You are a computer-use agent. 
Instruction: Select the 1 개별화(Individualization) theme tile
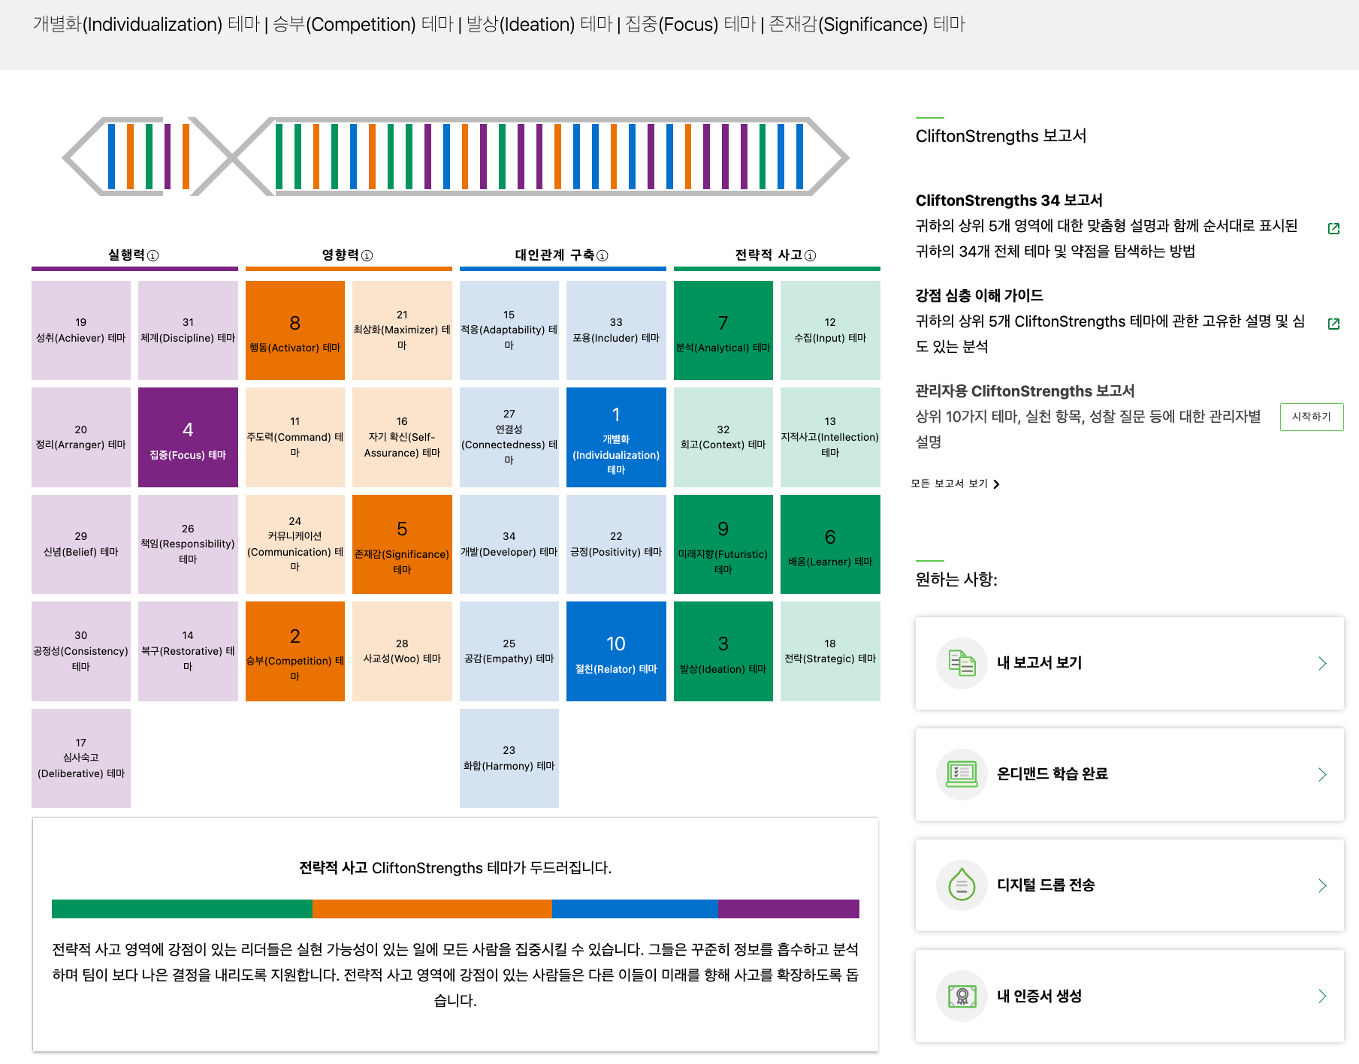[616, 438]
